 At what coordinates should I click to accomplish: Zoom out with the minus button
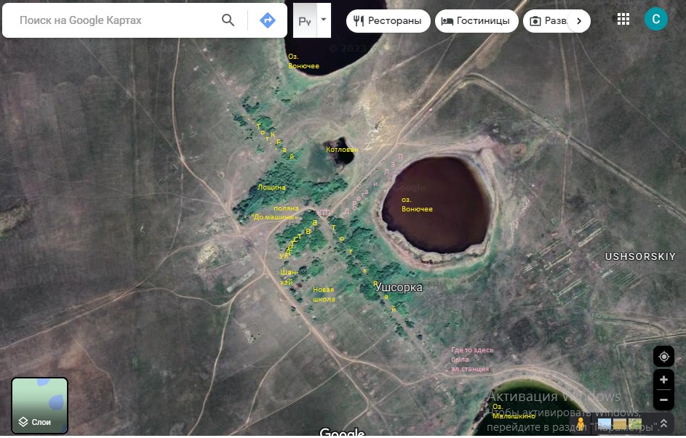[x=663, y=400]
